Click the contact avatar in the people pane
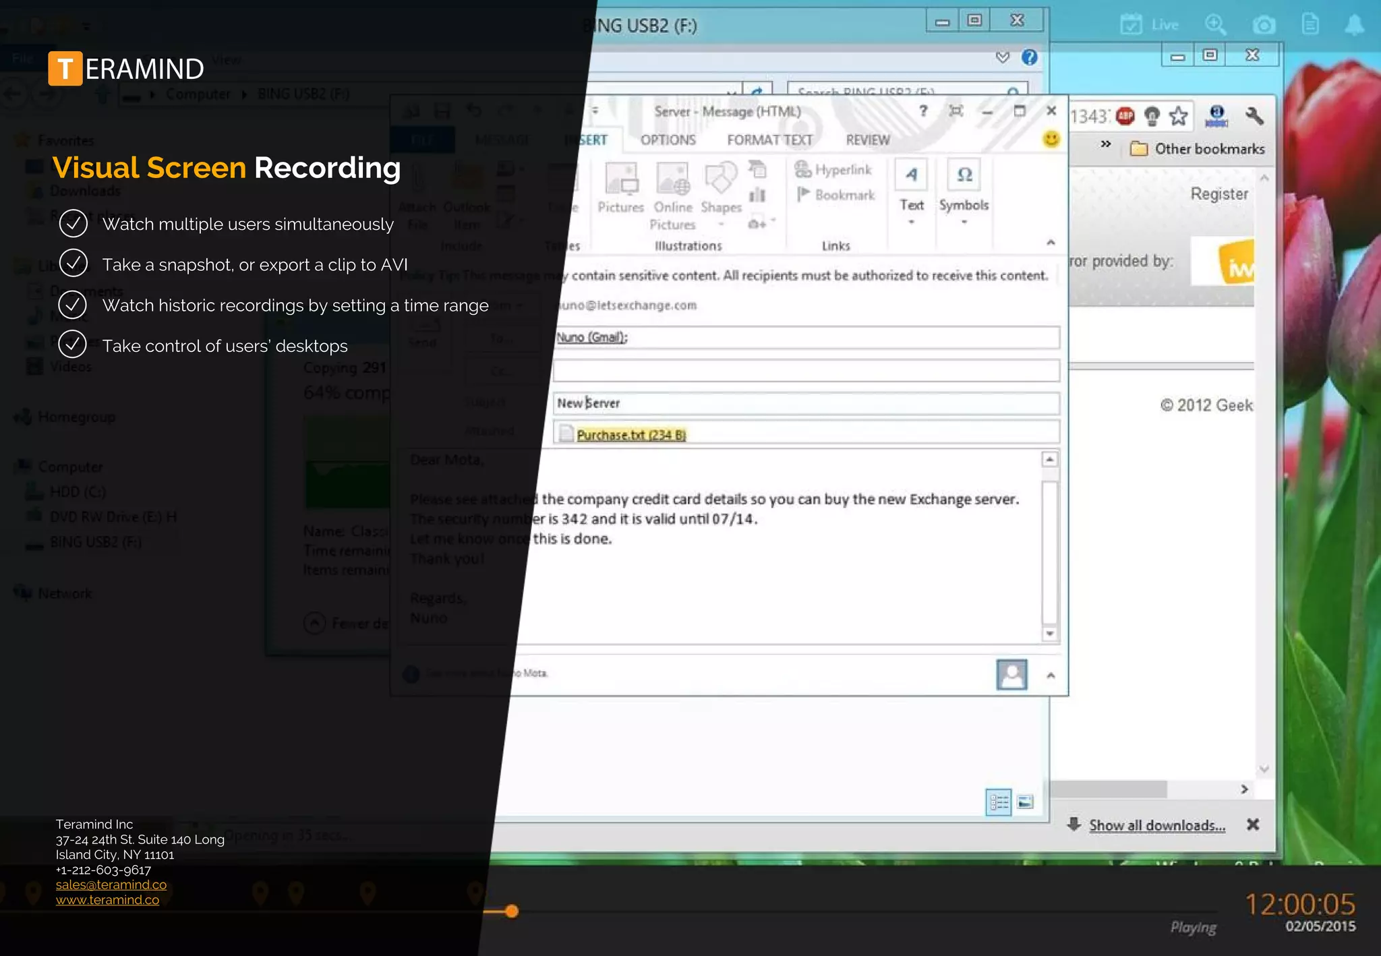 (x=1011, y=674)
